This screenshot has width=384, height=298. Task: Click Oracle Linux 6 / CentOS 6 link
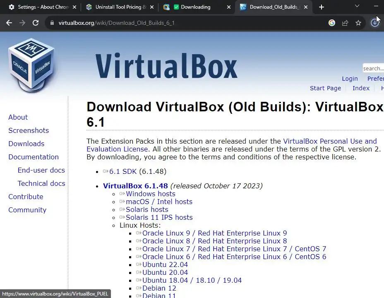tap(234, 257)
